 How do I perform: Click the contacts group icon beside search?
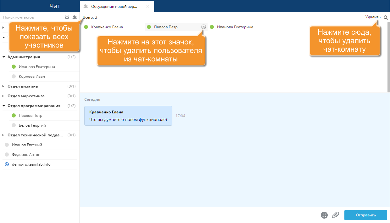click(x=75, y=17)
